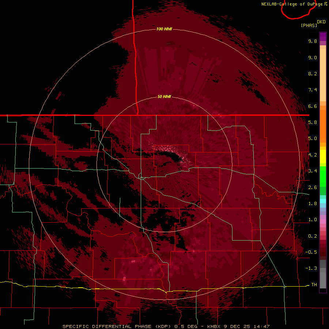The height and width of the screenshot is (329, 329).
Task: Click the 50 NMI range ring label
Action: tap(164, 97)
